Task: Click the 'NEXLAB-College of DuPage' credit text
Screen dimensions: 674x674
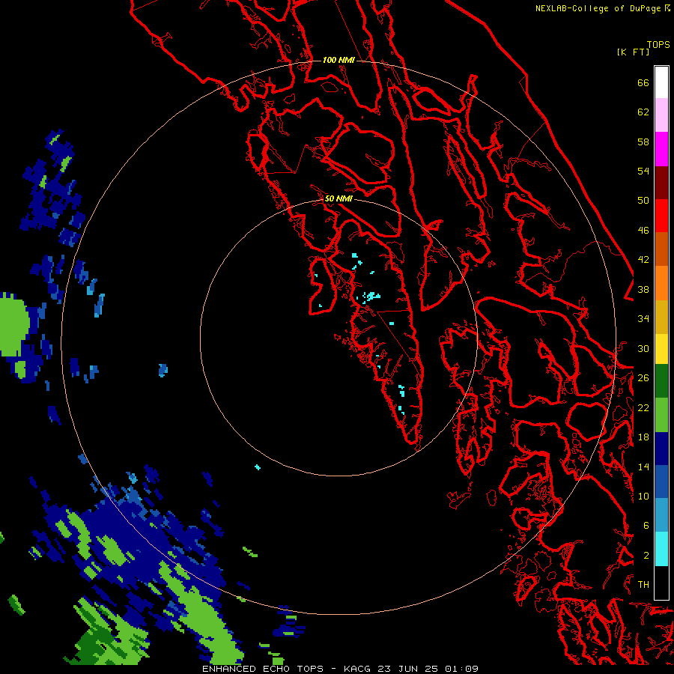Action: click(599, 8)
